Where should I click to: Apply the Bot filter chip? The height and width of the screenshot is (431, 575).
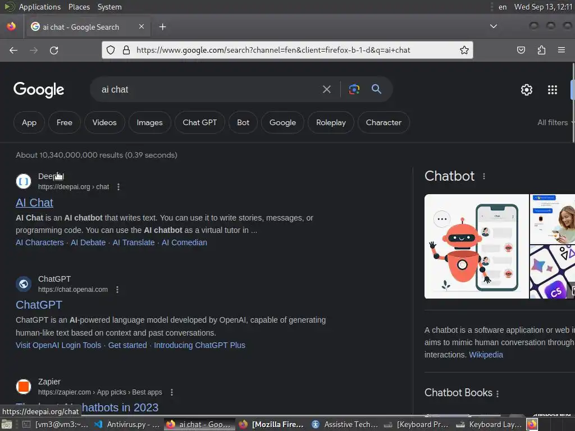click(x=243, y=122)
